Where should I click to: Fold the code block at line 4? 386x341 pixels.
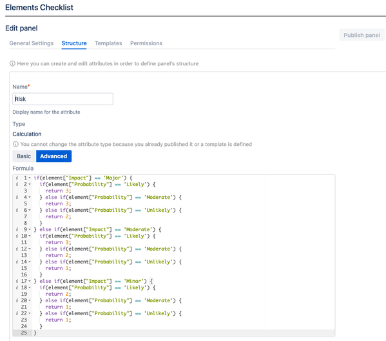coord(30,197)
